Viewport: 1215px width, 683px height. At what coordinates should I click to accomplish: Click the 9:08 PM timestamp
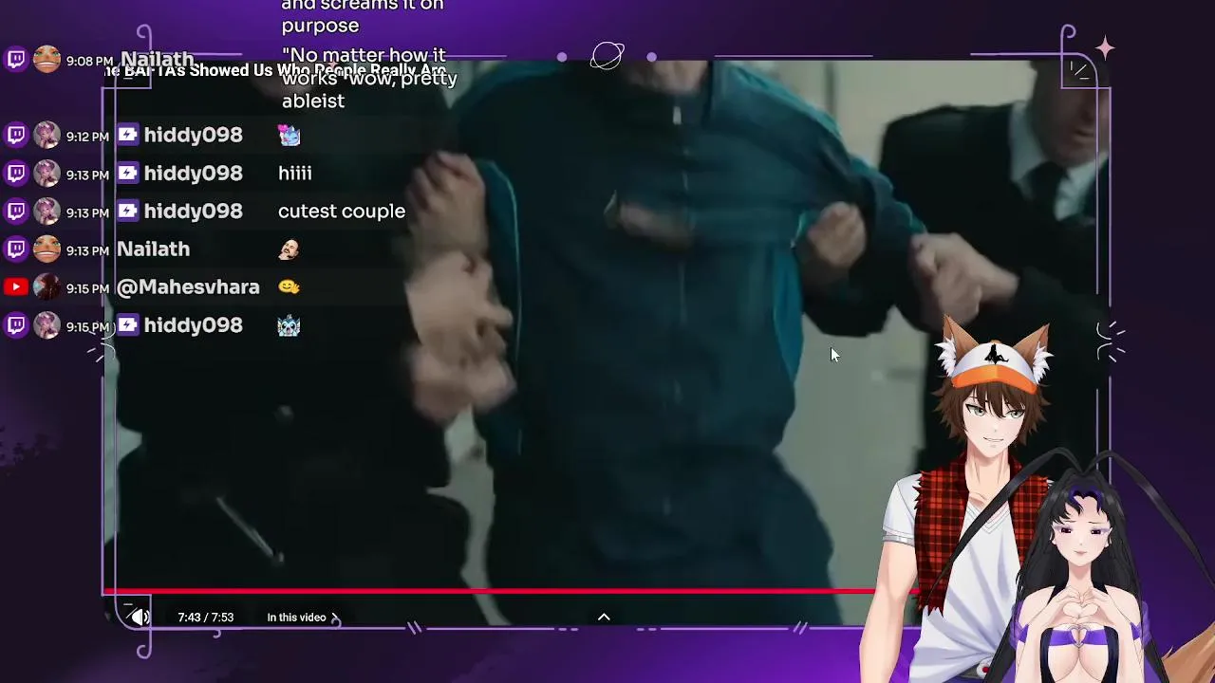coord(90,61)
